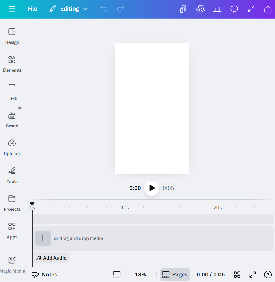Open the Uploads panel

coord(12,147)
